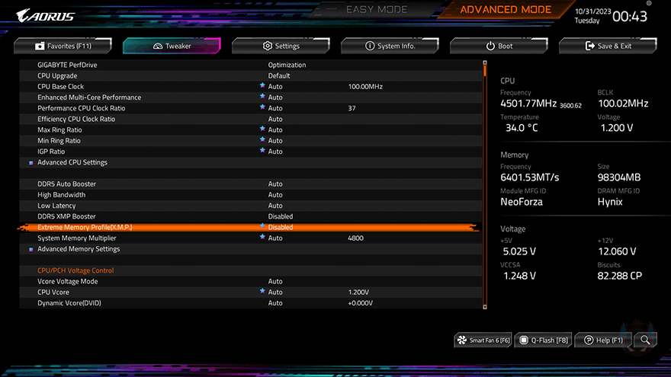Click the 4800 memory multiplier value
The image size is (671, 377).
pyautogui.click(x=355, y=238)
